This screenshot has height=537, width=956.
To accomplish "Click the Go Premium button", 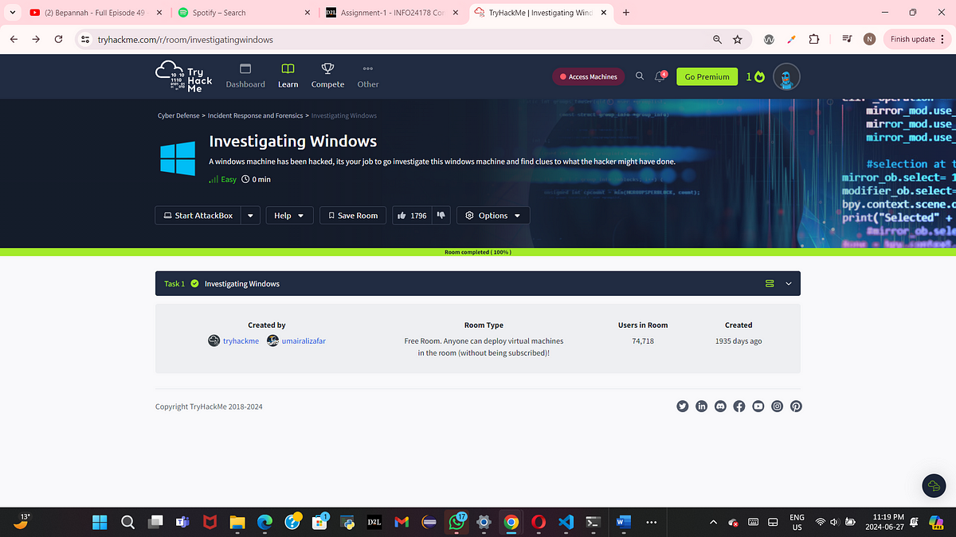I will (x=707, y=76).
